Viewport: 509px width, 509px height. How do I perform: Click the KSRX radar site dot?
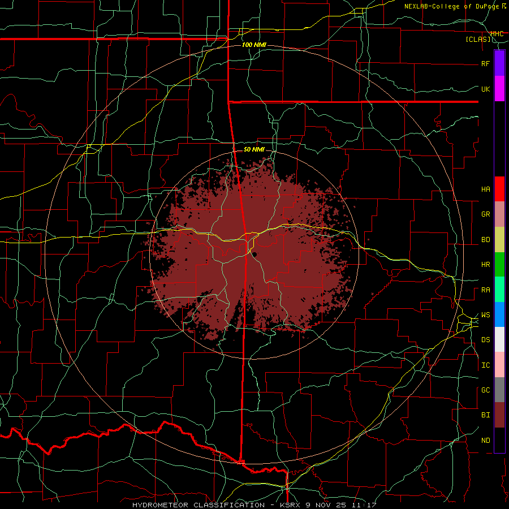point(255,255)
